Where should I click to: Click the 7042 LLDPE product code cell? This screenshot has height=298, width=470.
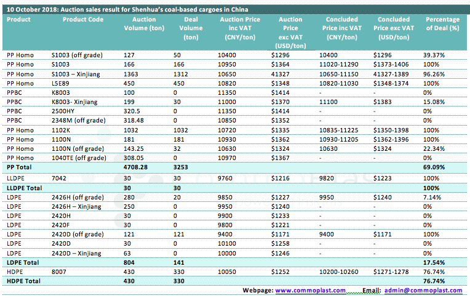(58, 177)
